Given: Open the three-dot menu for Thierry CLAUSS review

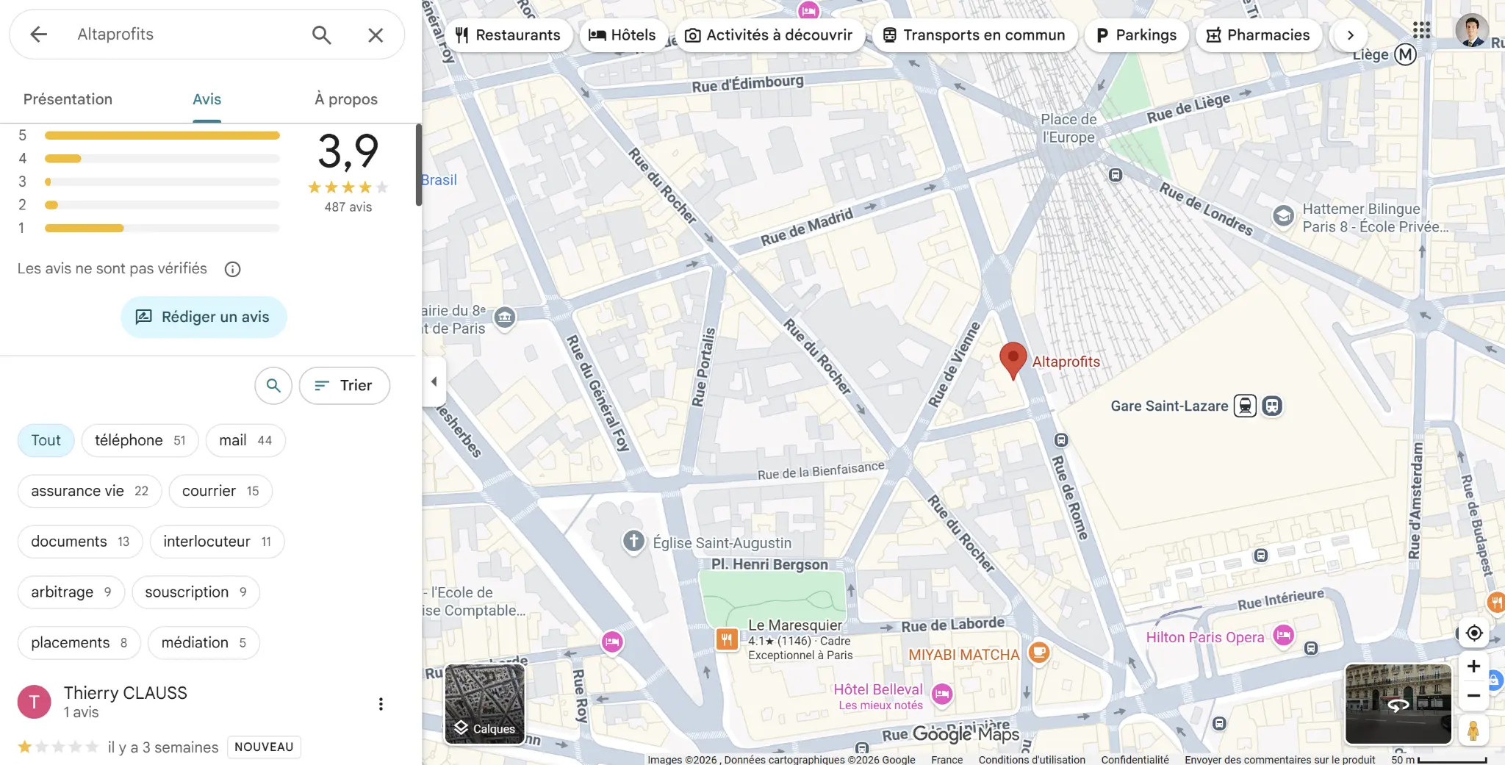Looking at the screenshot, I should pyautogui.click(x=381, y=704).
